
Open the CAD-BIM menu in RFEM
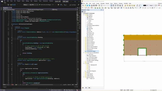tap(126, 3)
